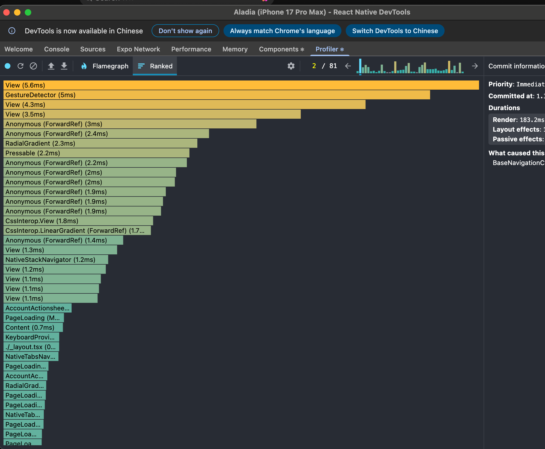Select Anonymous (ForwardRef) (3ms) bar

130,124
